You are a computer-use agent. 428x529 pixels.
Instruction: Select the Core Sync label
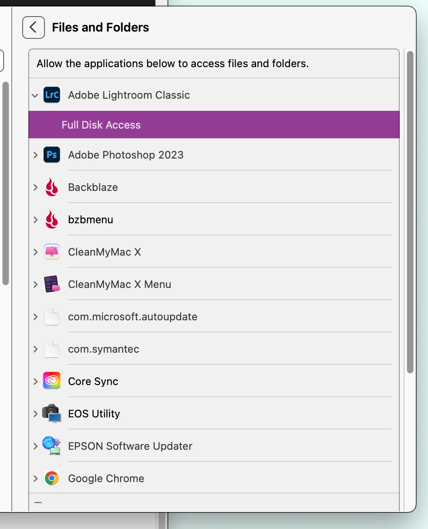93,381
